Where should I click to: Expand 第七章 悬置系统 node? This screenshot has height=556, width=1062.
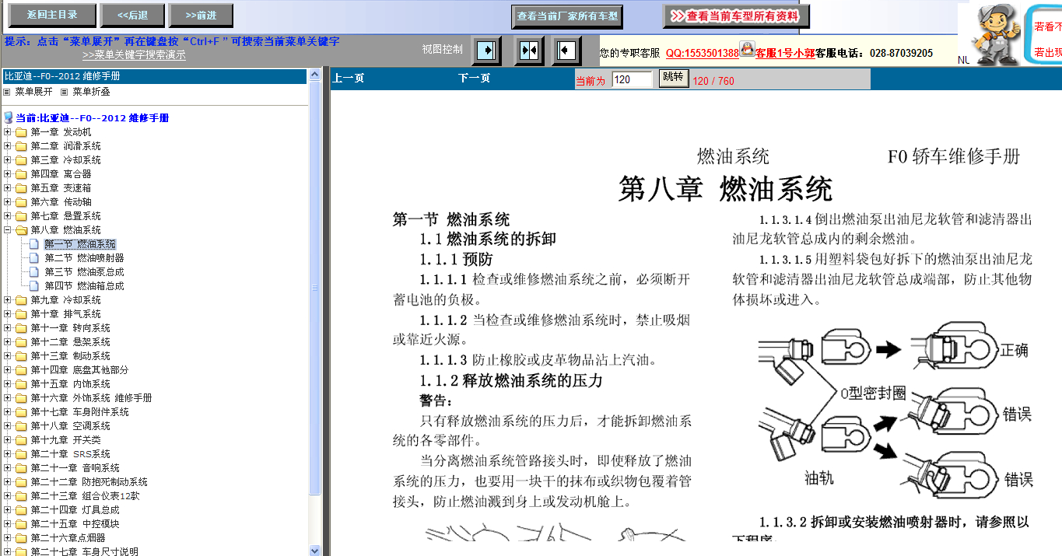point(8,216)
